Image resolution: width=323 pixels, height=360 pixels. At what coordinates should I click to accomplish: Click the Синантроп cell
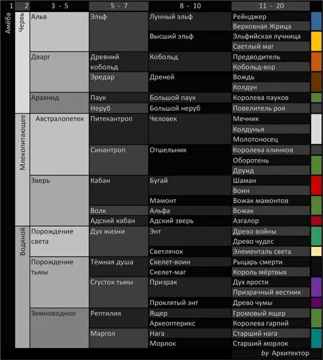[119, 160]
